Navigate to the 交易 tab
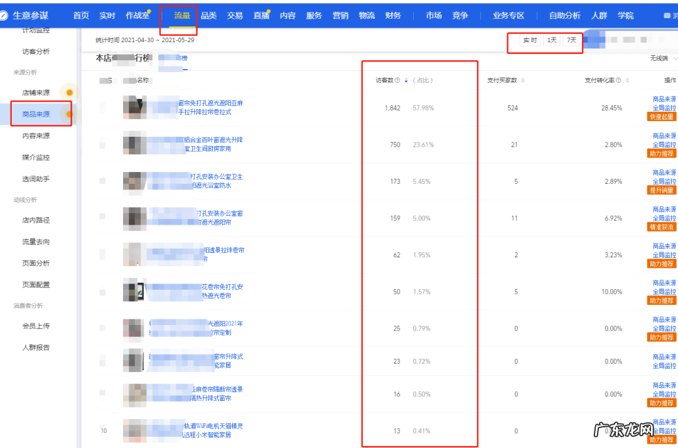 click(234, 15)
